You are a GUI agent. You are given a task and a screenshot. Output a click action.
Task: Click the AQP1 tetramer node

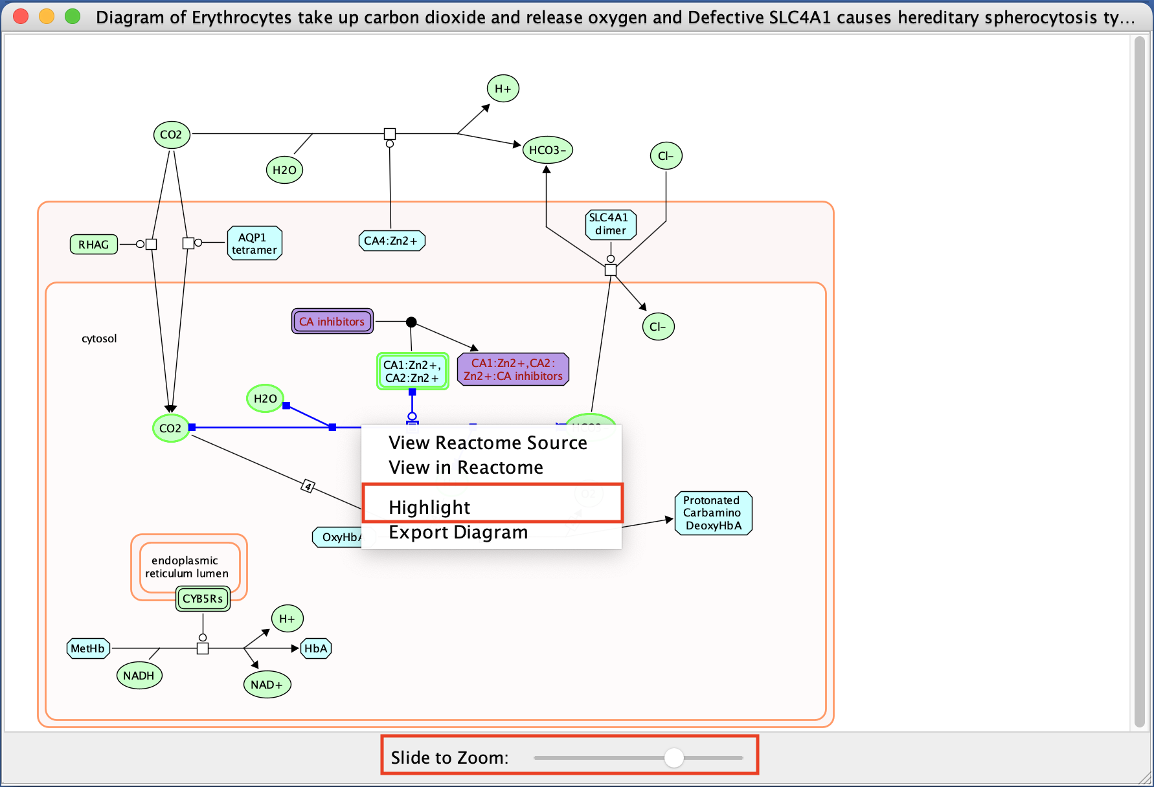point(255,243)
